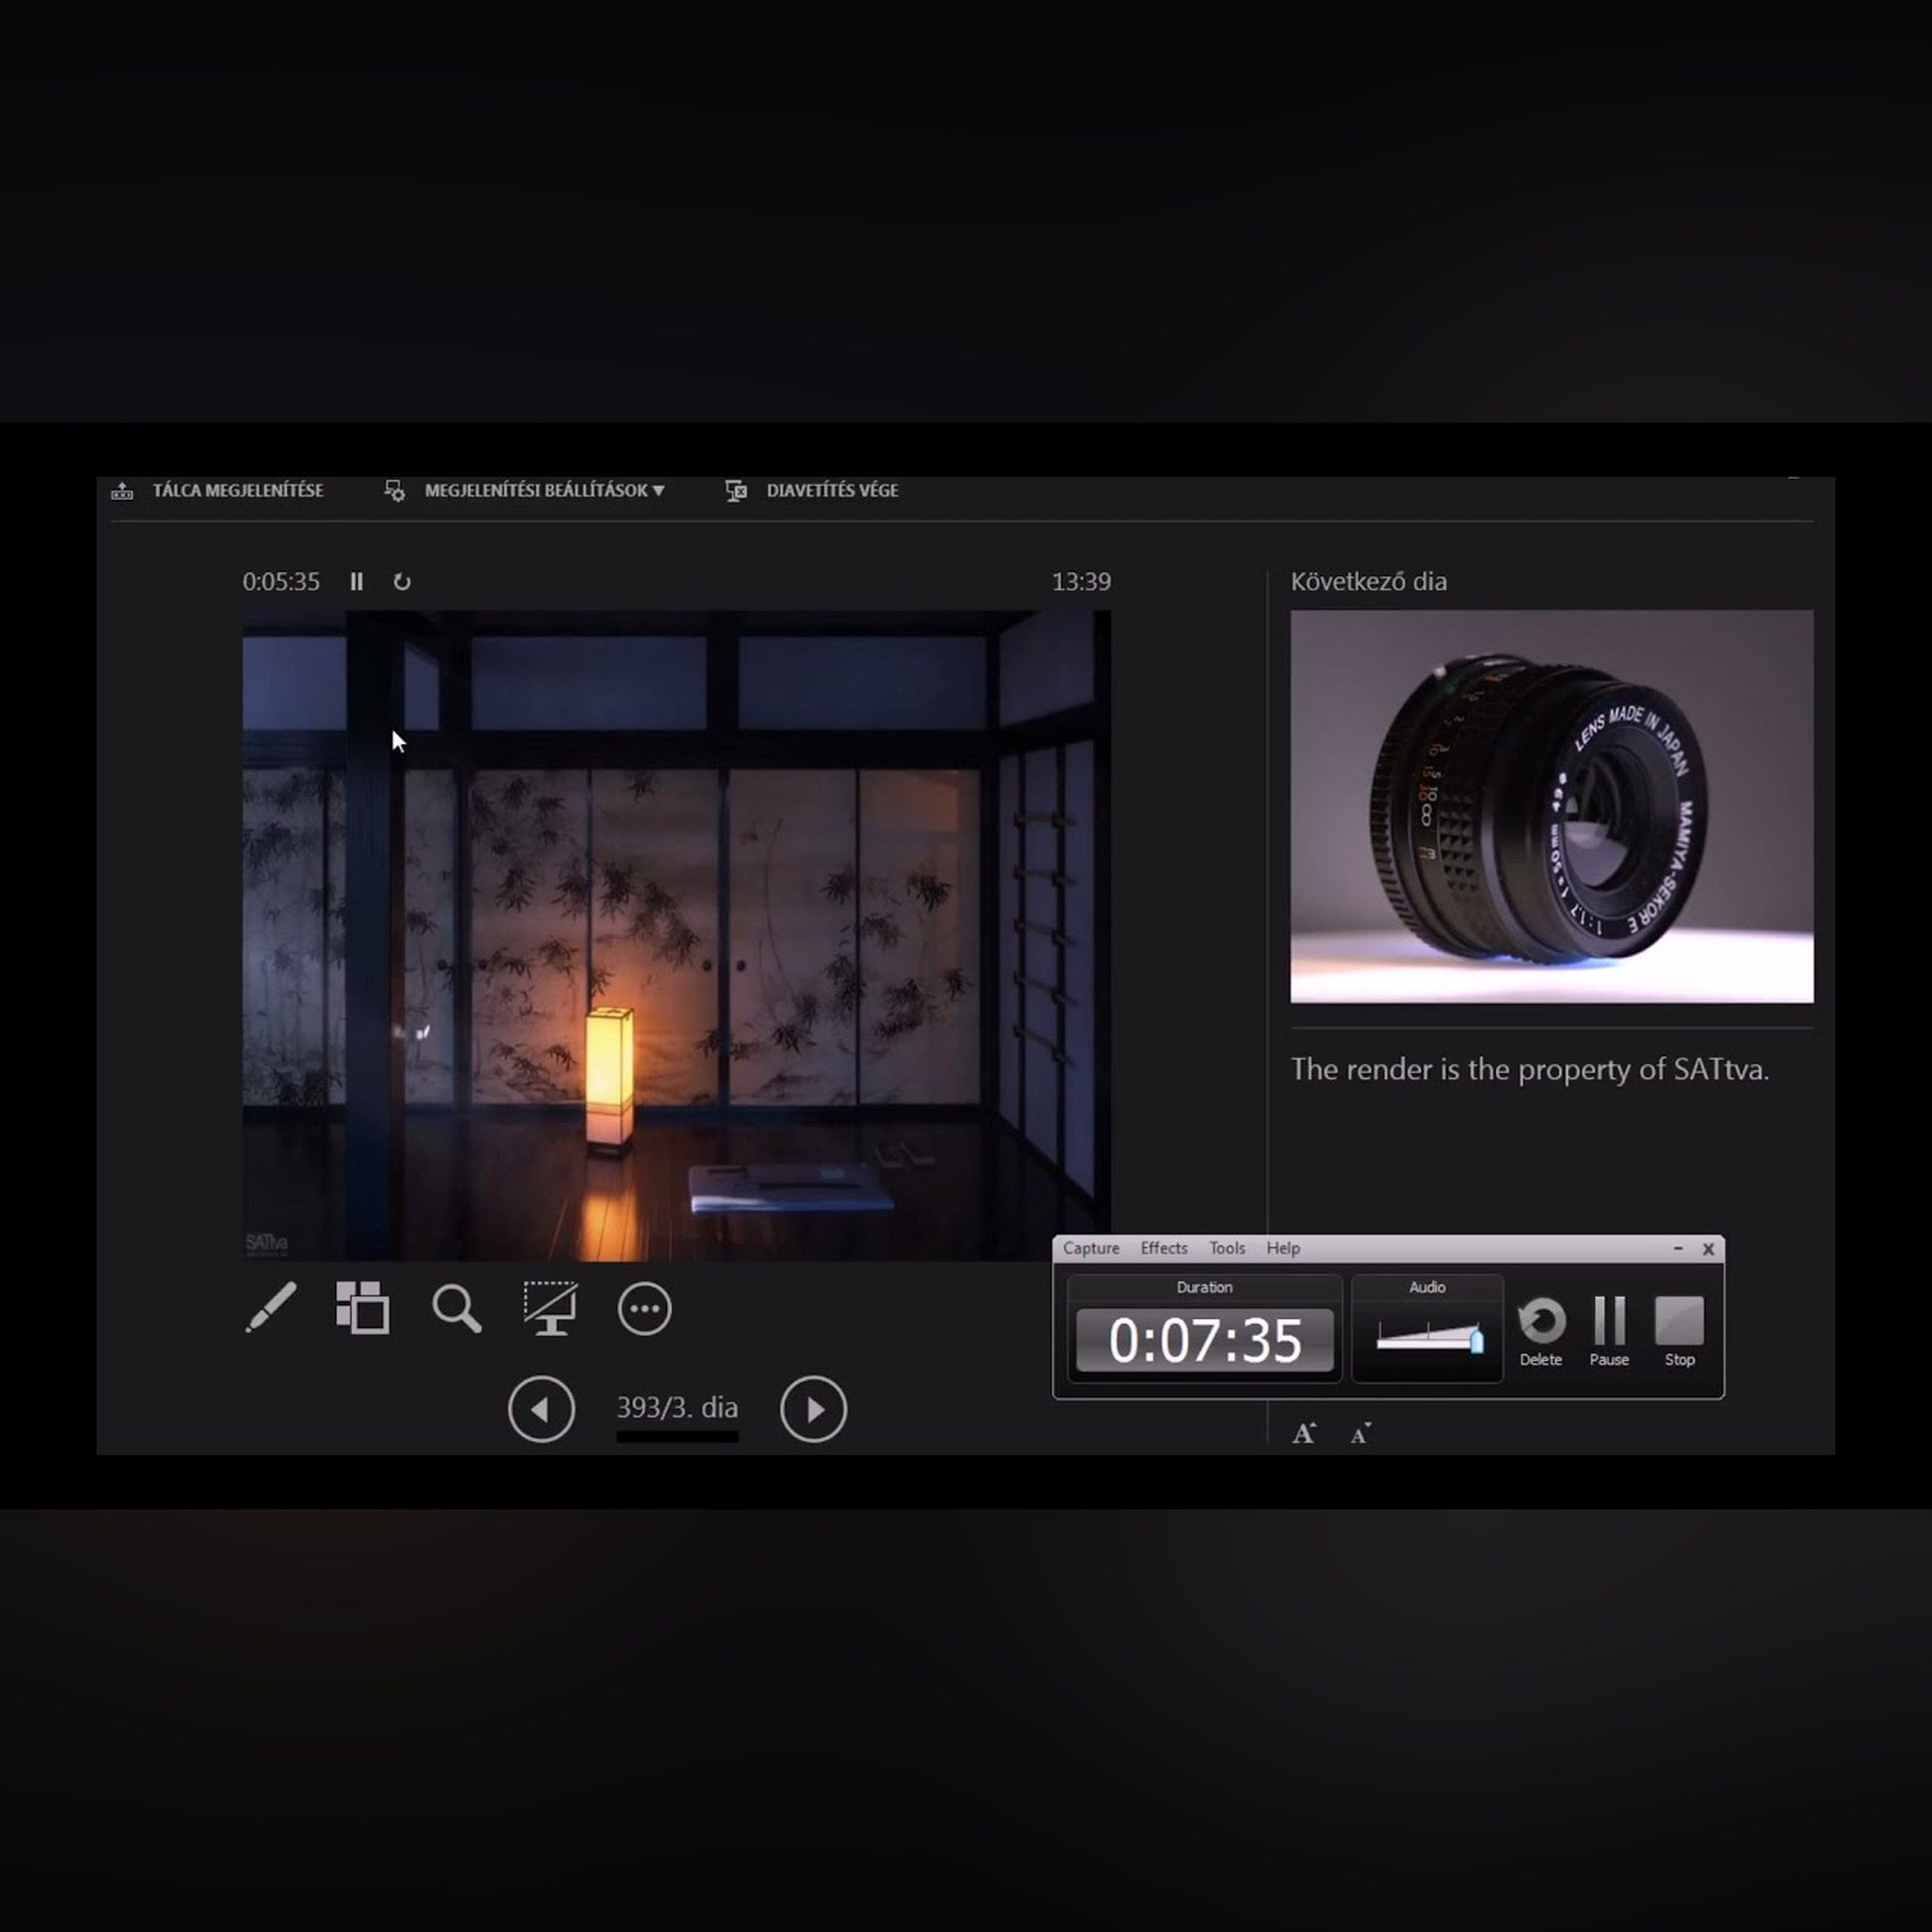Black out the slideshow screen
The width and height of the screenshot is (1932, 1932).
click(x=550, y=1308)
